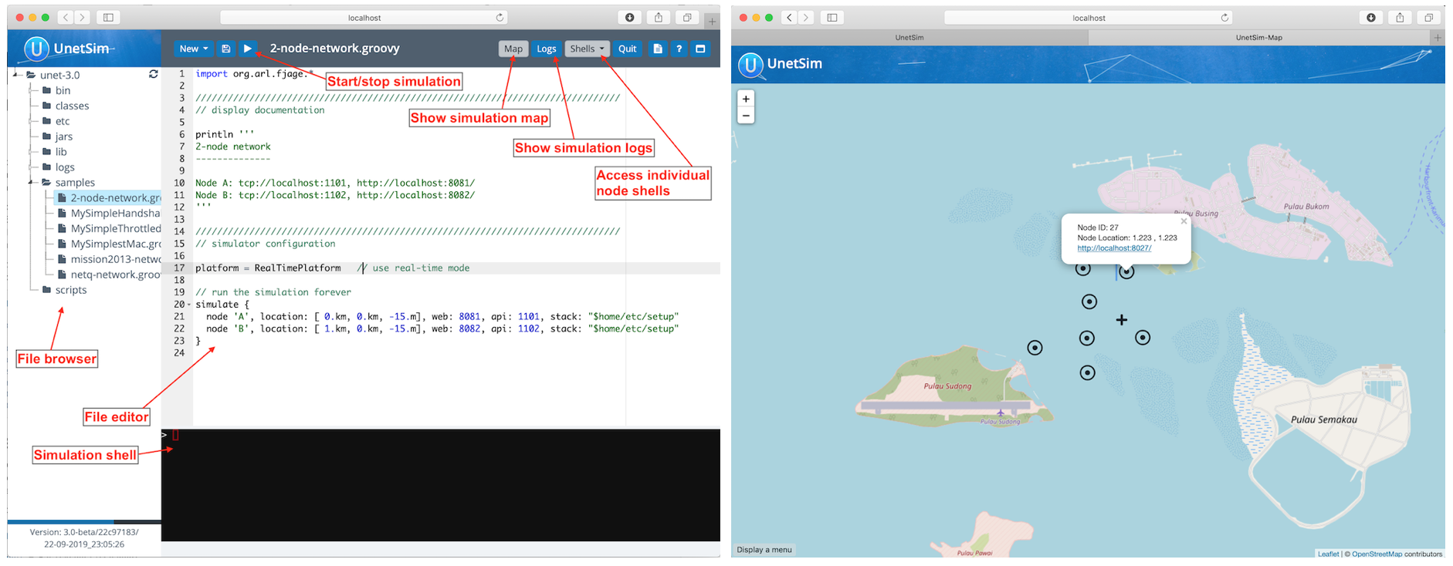The image size is (1453, 566).
Task: Select the MySimpleHandshake file
Action: coord(109,214)
